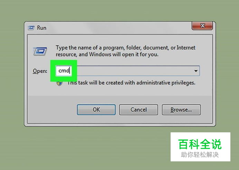
Task: Click the "Open:" label
Action: [x=40, y=71]
